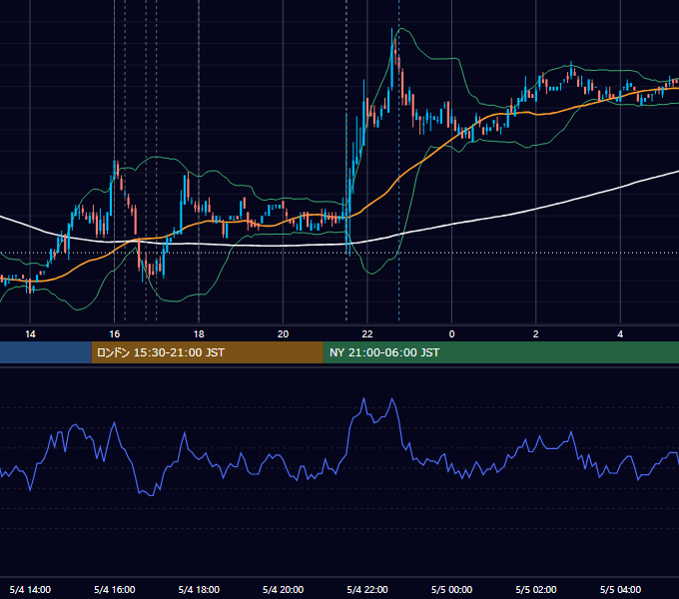Click the 16 hour label
This screenshot has height=599, width=679.
coord(114,334)
